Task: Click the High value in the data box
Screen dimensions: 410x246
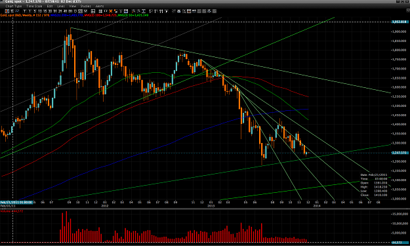Action: point(380,187)
